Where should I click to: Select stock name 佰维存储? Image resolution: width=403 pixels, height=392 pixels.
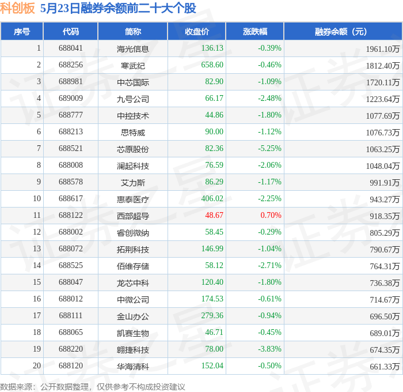tap(133, 266)
